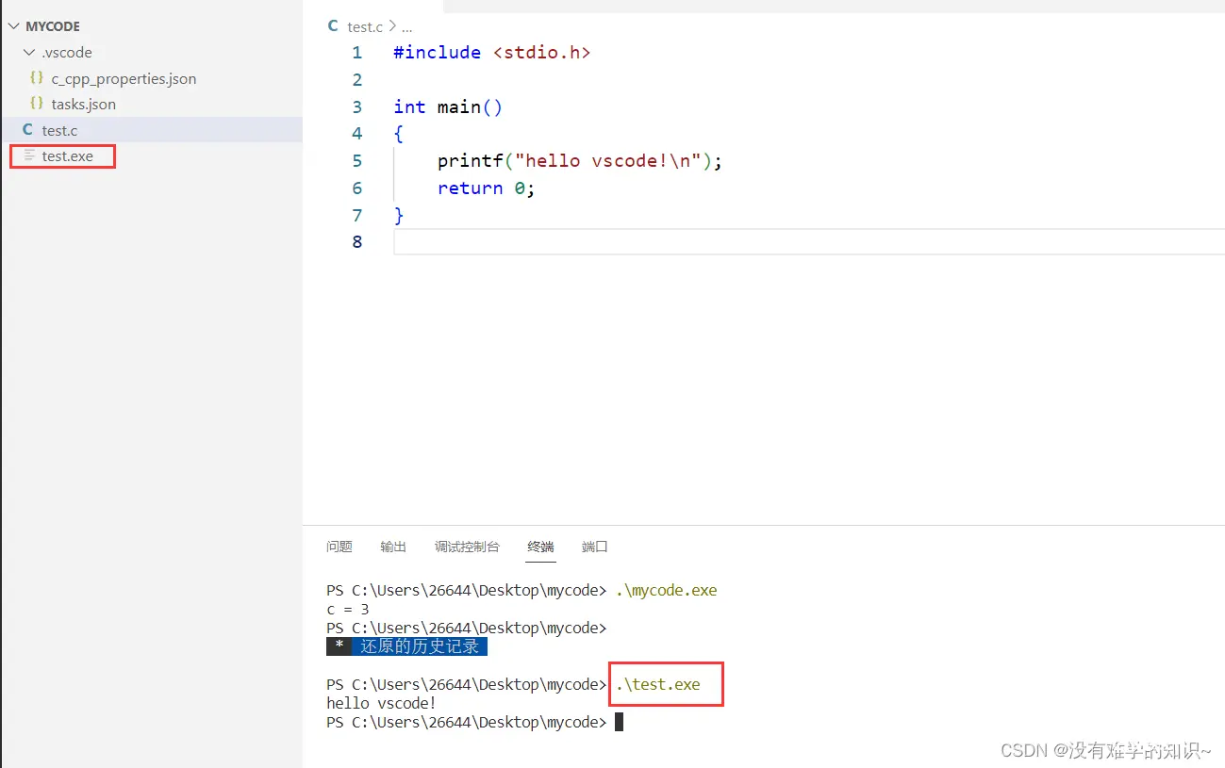Viewport: 1225px width, 768px height.
Task: Place cursor on #include <stdio.h> line
Action: pyautogui.click(x=492, y=53)
